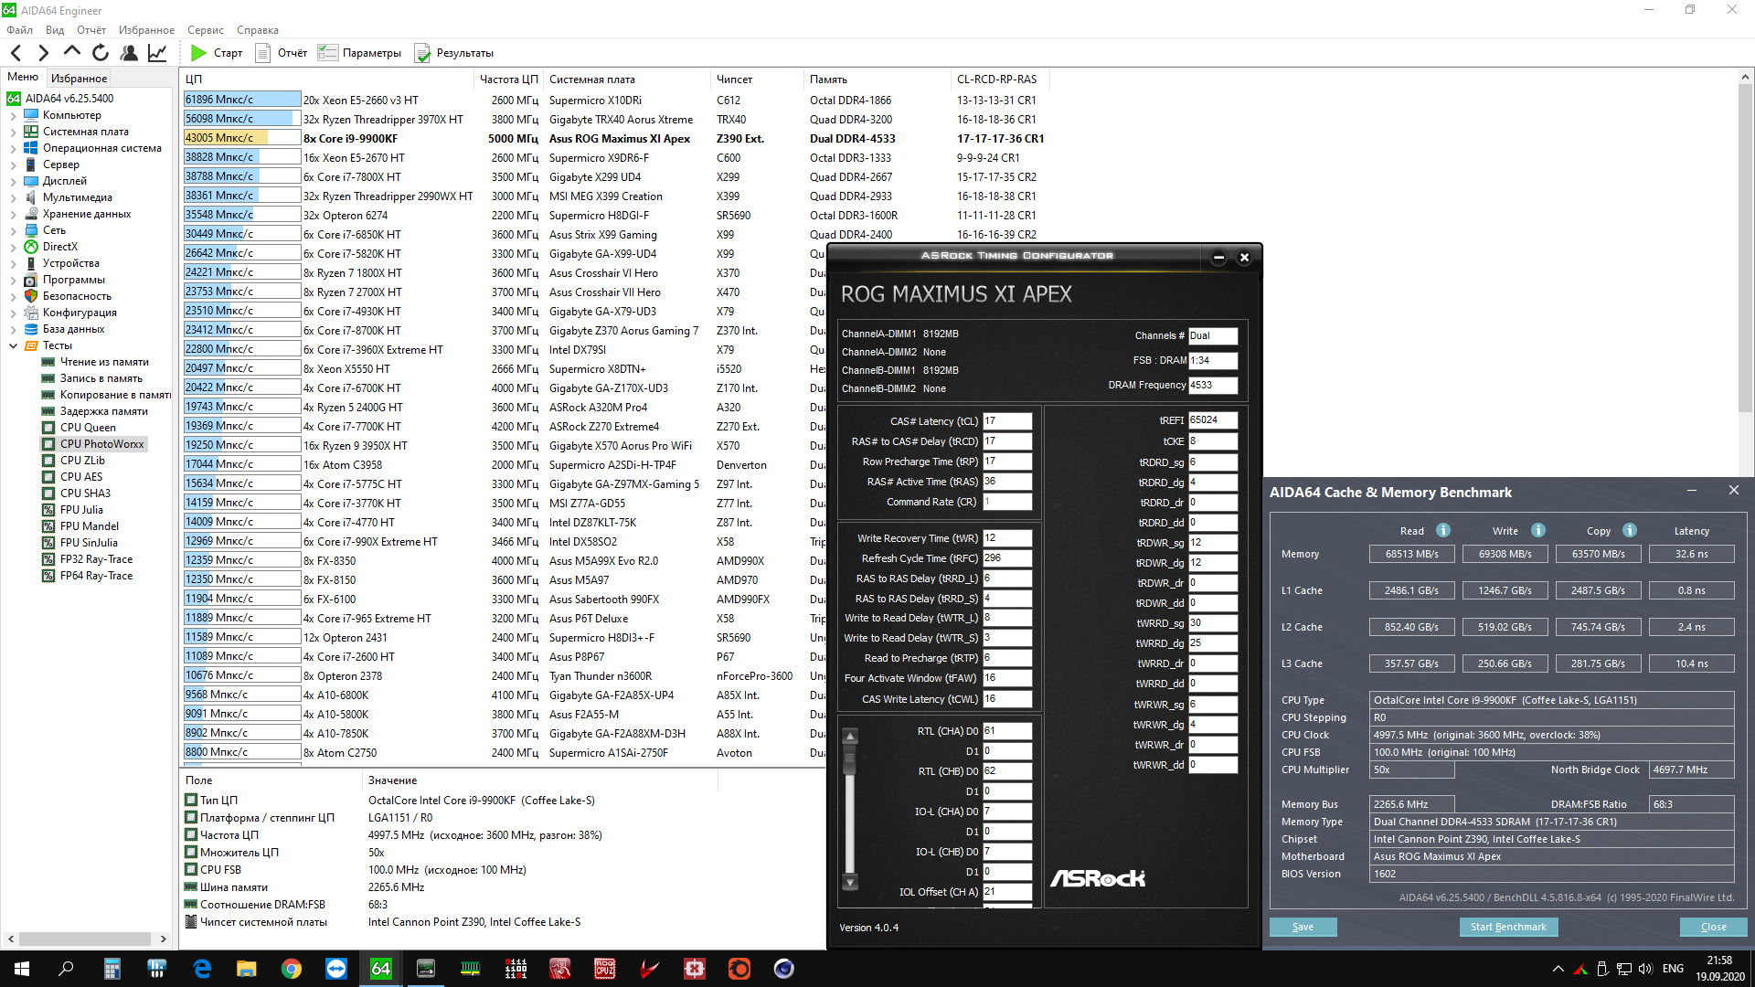1755x987 pixels.
Task: Expand the Системная плата tree node
Action: pos(13,132)
